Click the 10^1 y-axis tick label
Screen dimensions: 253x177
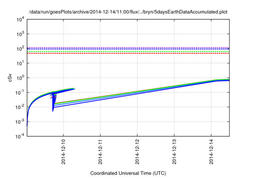[20, 63]
